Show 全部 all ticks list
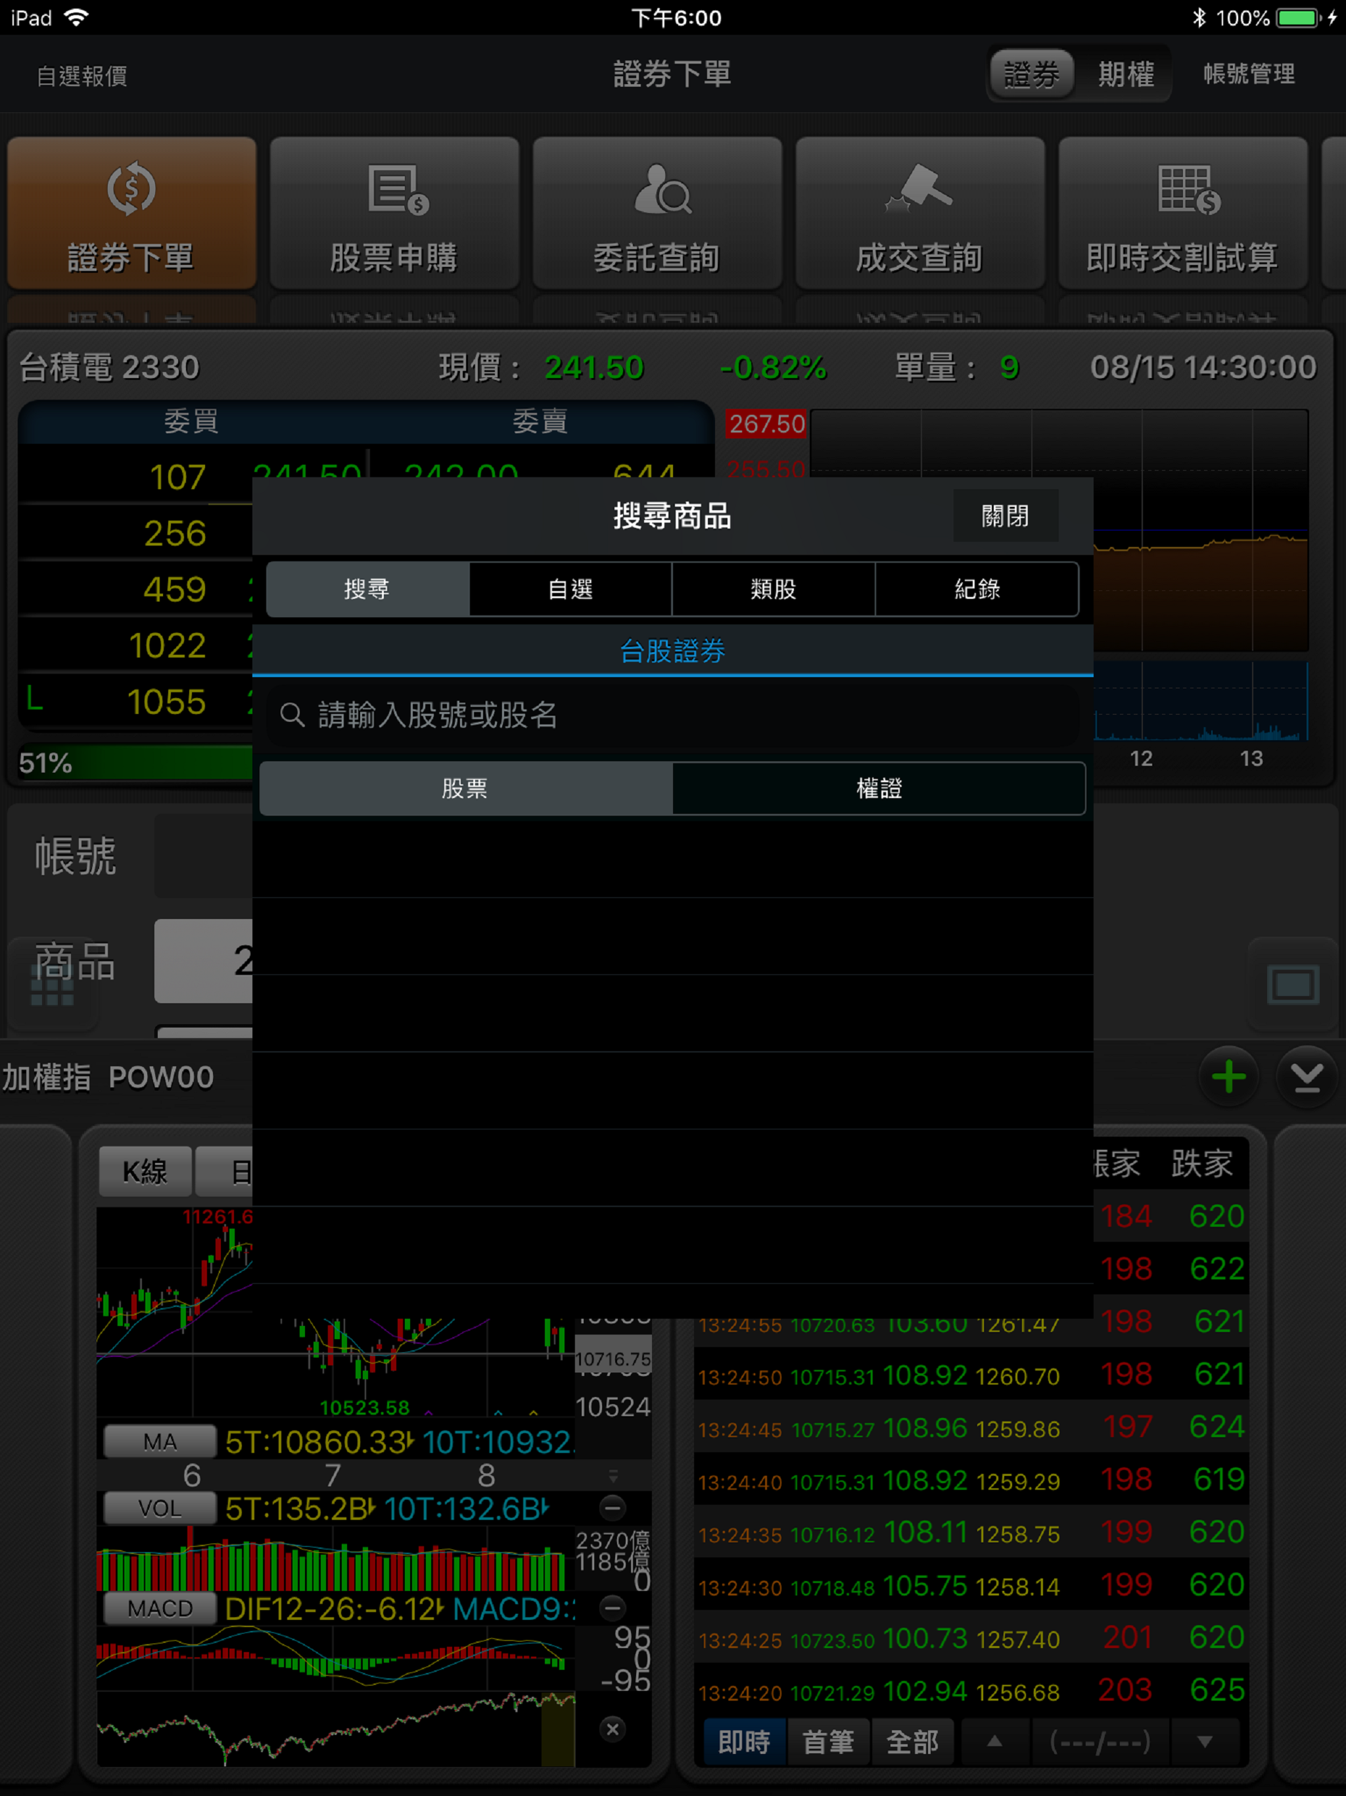Viewport: 1346px width, 1796px height. pos(914,1741)
